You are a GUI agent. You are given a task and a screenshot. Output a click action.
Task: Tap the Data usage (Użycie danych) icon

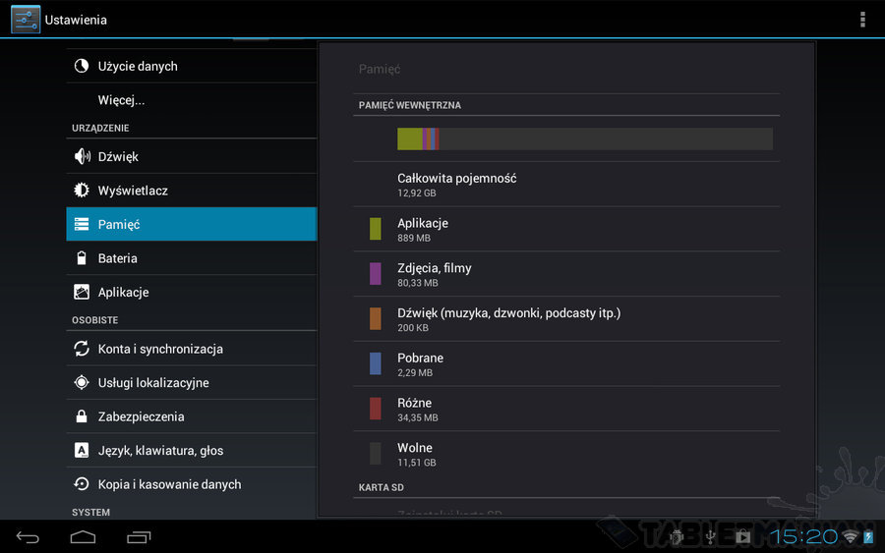point(82,66)
